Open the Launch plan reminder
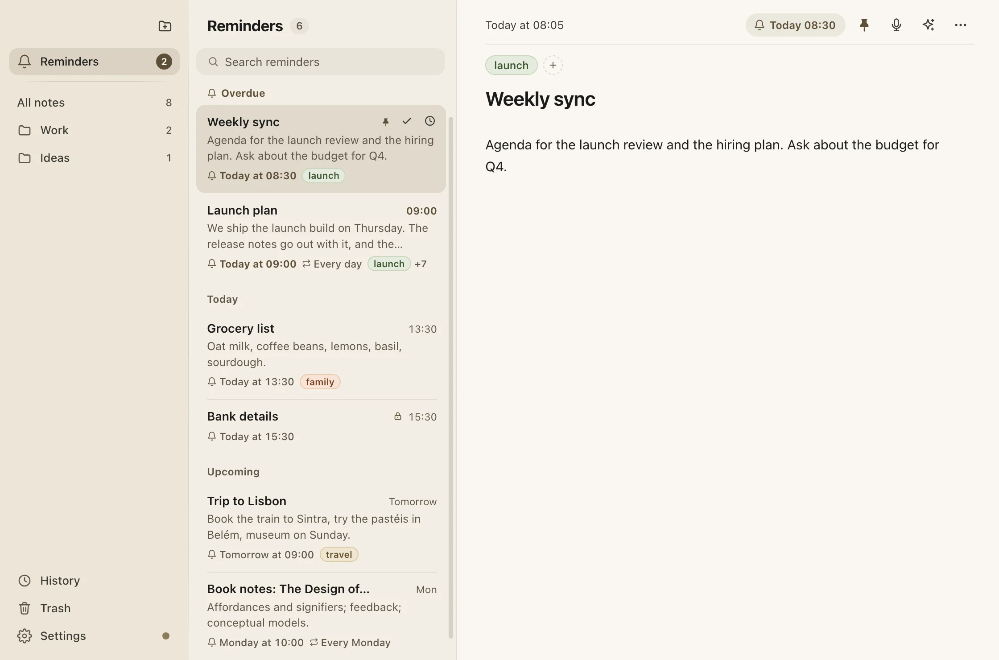999x660 pixels. 321,237
